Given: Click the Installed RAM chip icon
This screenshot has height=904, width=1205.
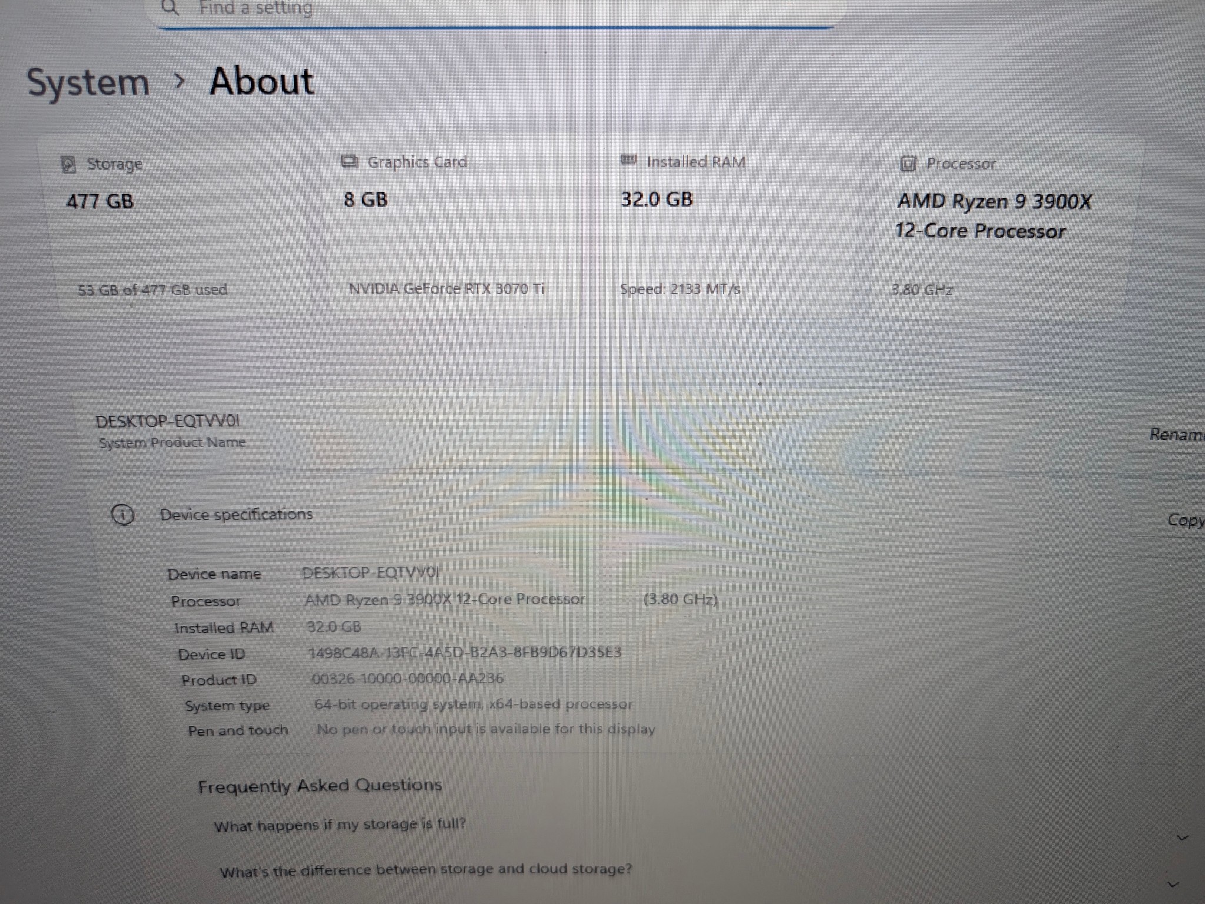Looking at the screenshot, I should [628, 160].
